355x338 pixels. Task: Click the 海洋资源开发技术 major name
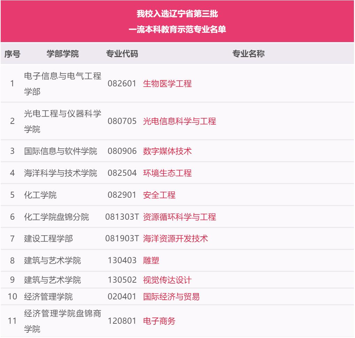tap(175, 238)
